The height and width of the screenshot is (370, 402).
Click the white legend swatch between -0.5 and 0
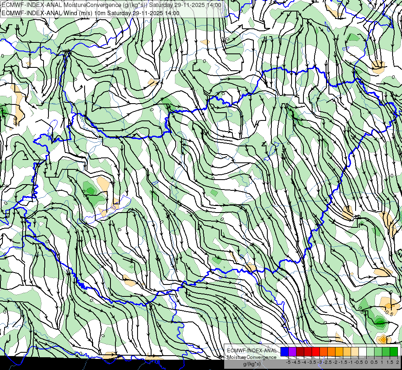(363, 352)
